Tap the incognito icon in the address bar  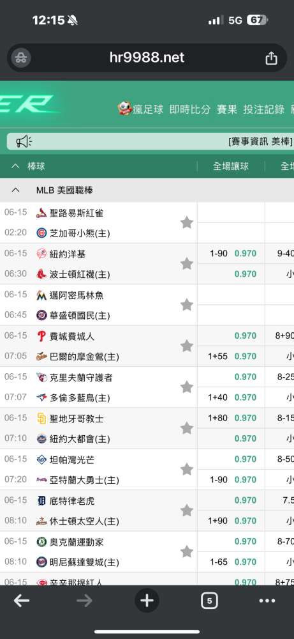[x=21, y=58]
